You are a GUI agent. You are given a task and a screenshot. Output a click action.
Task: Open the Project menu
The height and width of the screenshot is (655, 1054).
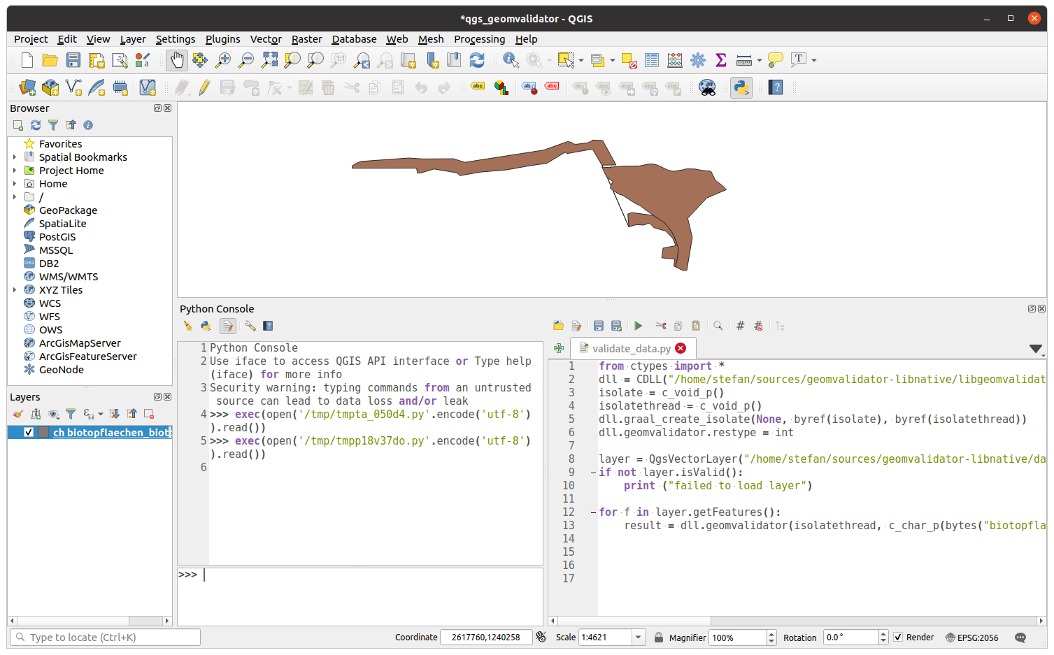click(31, 39)
